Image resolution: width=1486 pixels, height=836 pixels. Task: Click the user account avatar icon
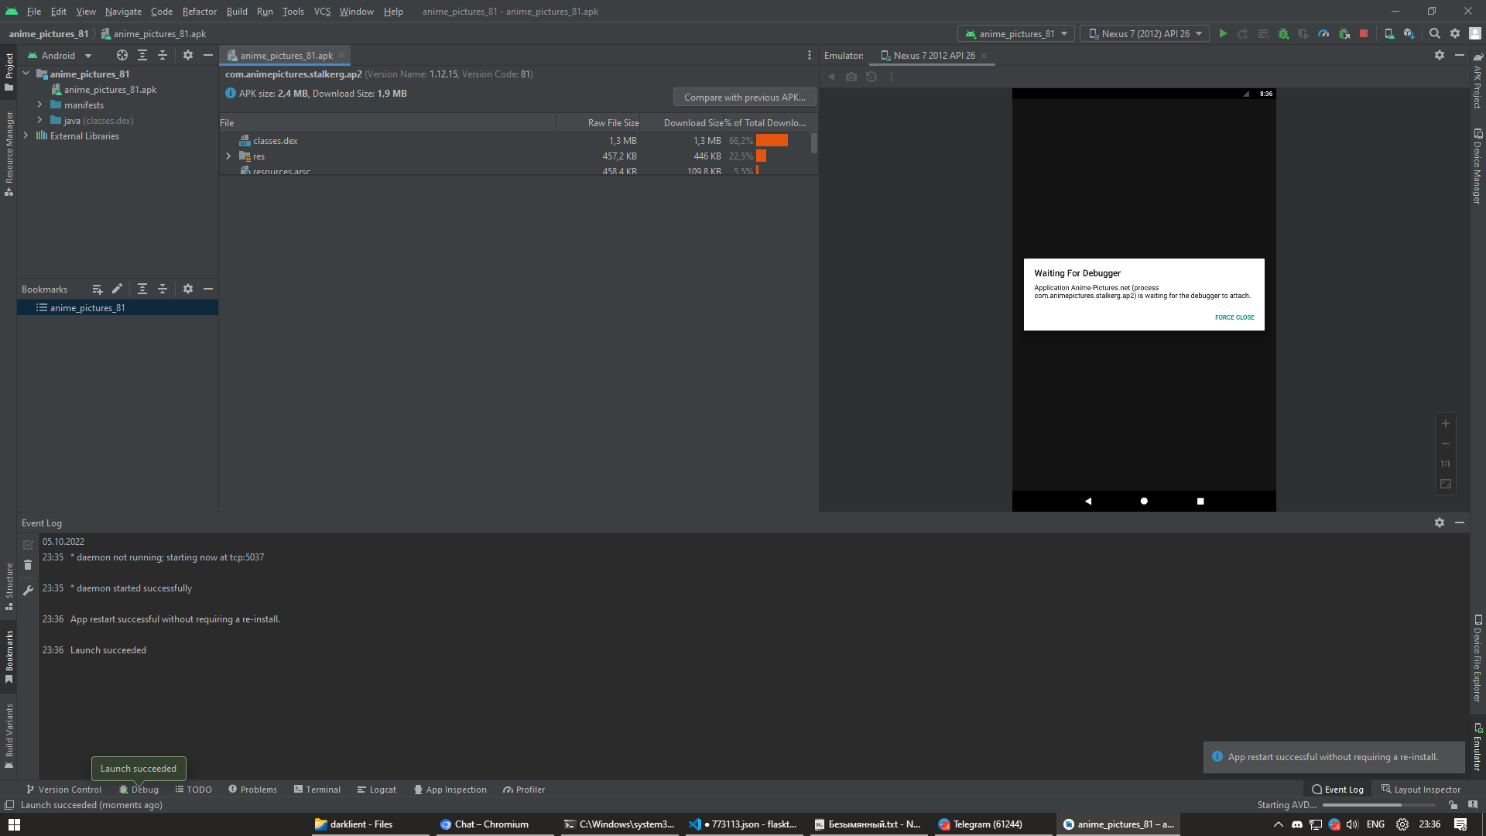click(1475, 34)
